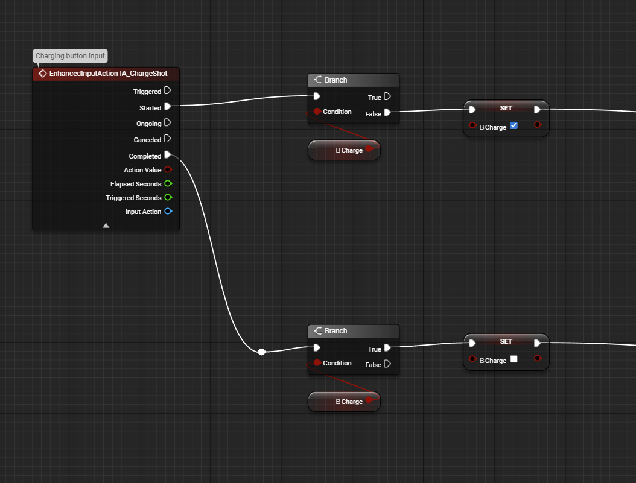Select the lower SET node title
Image resolution: width=636 pixels, height=483 pixels.
pos(506,341)
